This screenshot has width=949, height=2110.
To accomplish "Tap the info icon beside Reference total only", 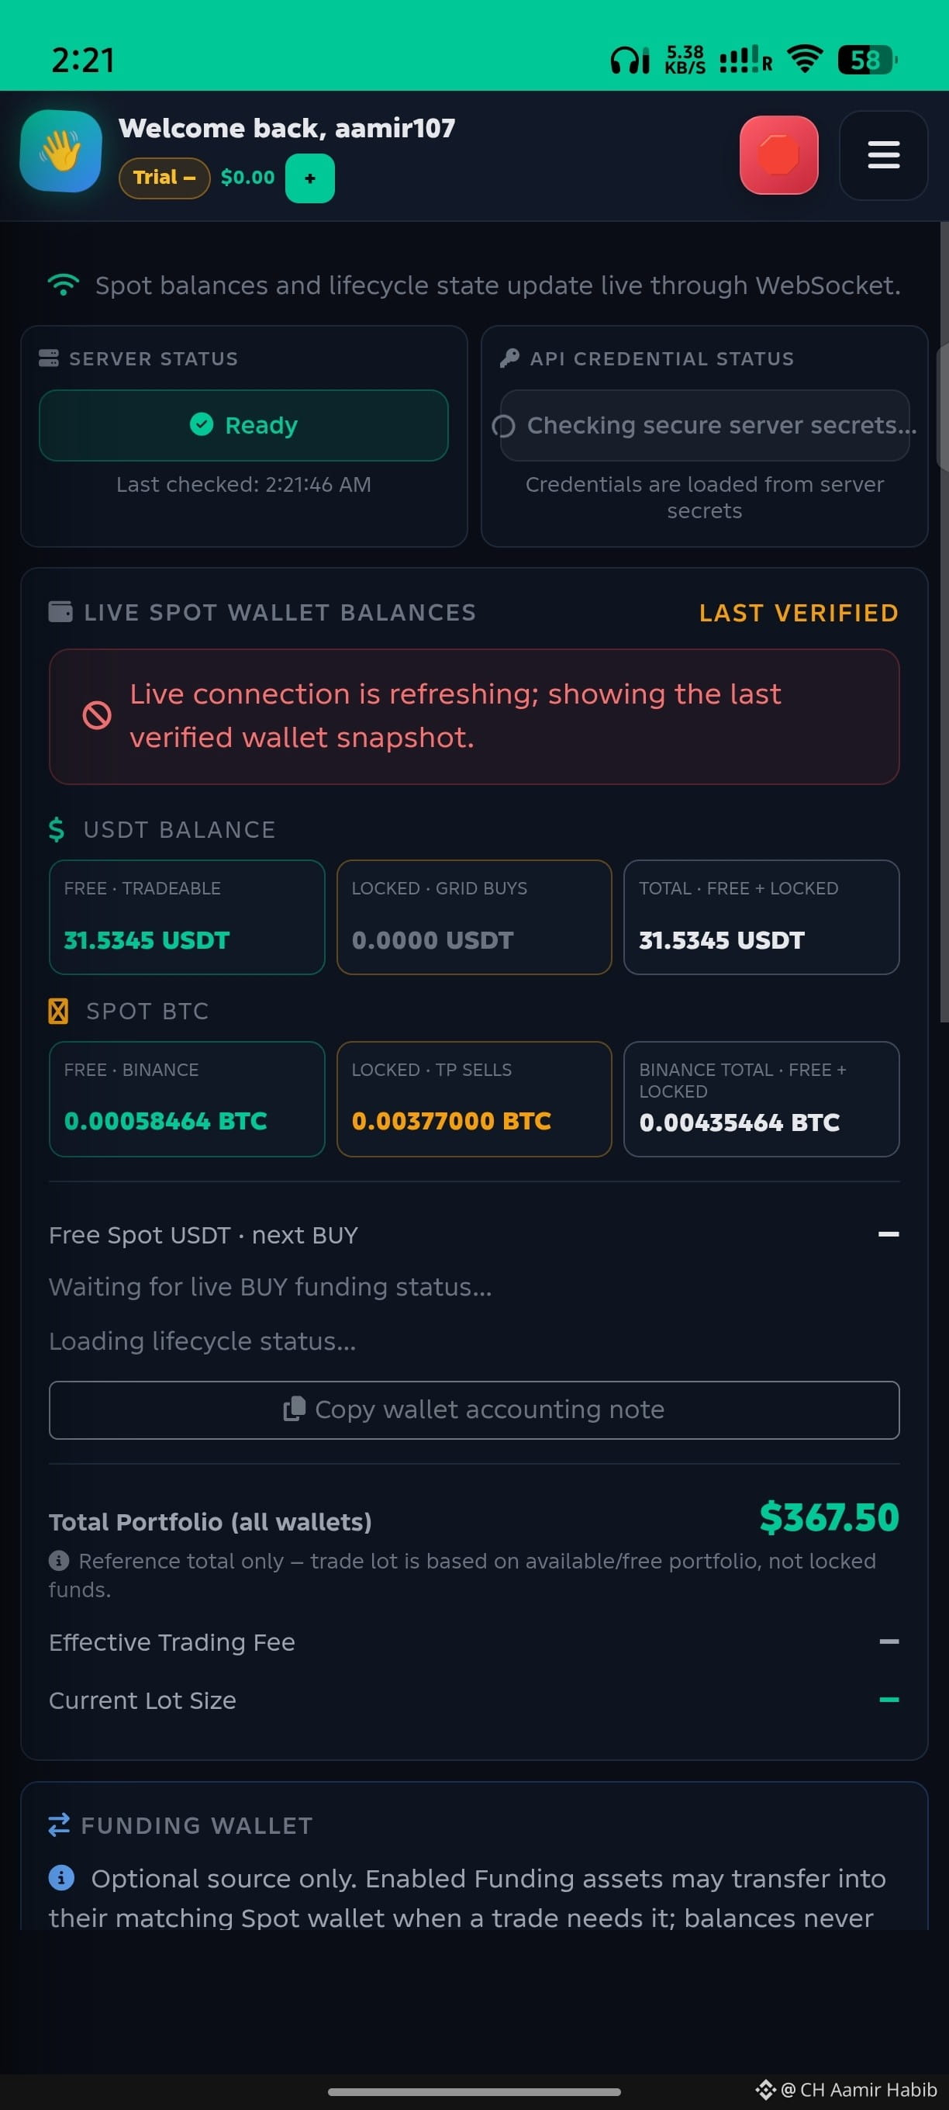I will pyautogui.click(x=59, y=1560).
